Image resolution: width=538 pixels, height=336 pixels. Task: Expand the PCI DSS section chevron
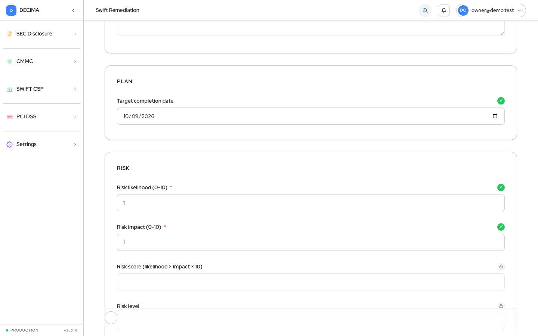[75, 117]
